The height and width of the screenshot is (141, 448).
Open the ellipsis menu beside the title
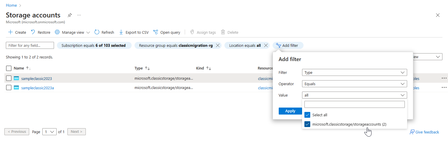tap(79, 15)
